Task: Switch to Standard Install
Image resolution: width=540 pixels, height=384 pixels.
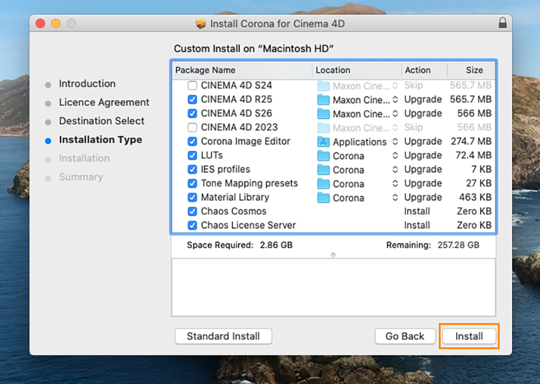Action: point(223,336)
